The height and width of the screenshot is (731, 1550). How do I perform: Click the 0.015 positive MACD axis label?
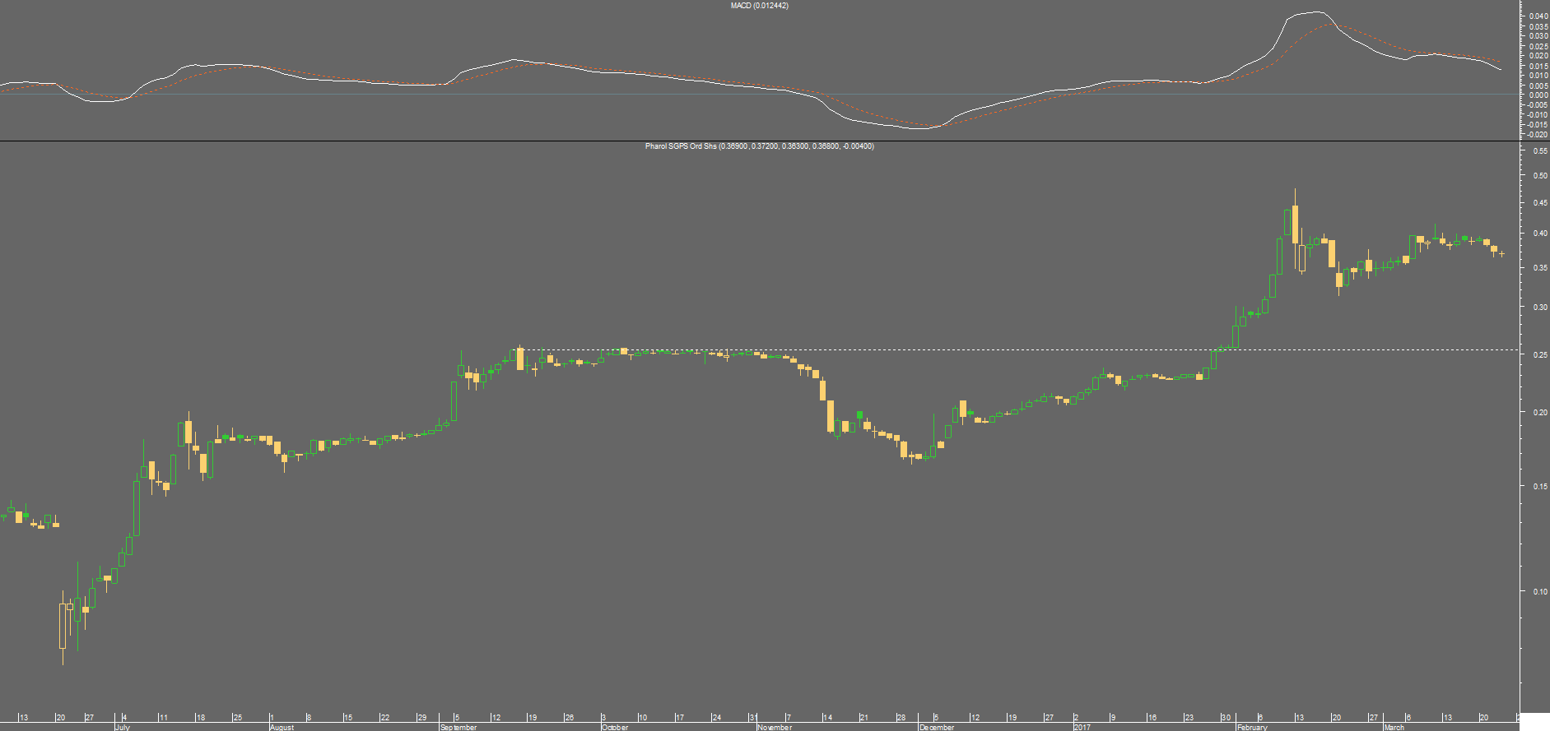tap(1538, 66)
